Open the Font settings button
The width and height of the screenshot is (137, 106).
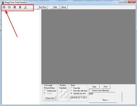pos(105,87)
